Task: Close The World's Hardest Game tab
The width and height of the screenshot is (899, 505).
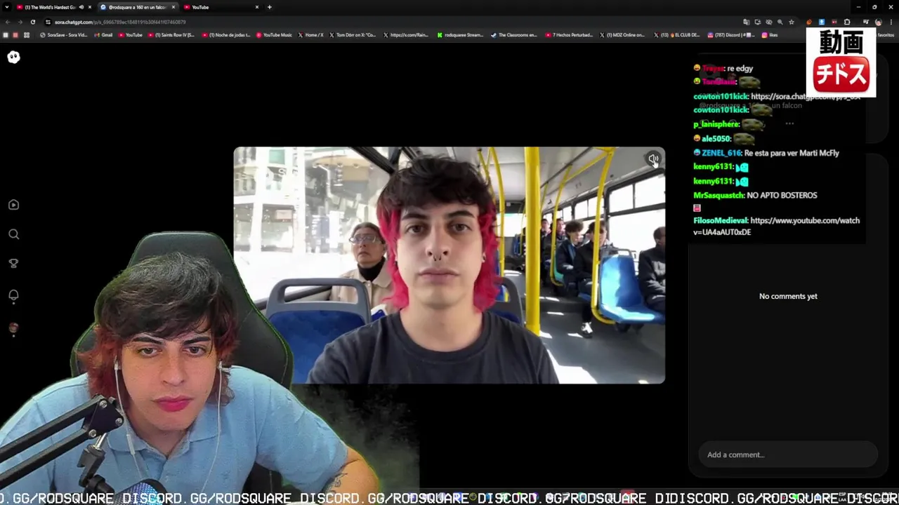Action: (x=90, y=7)
